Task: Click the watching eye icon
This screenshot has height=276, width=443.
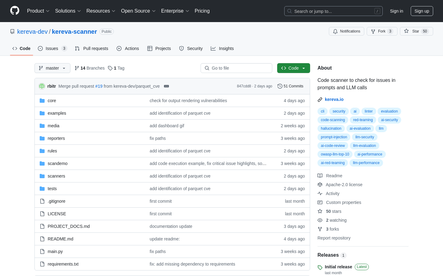Action: (x=320, y=220)
